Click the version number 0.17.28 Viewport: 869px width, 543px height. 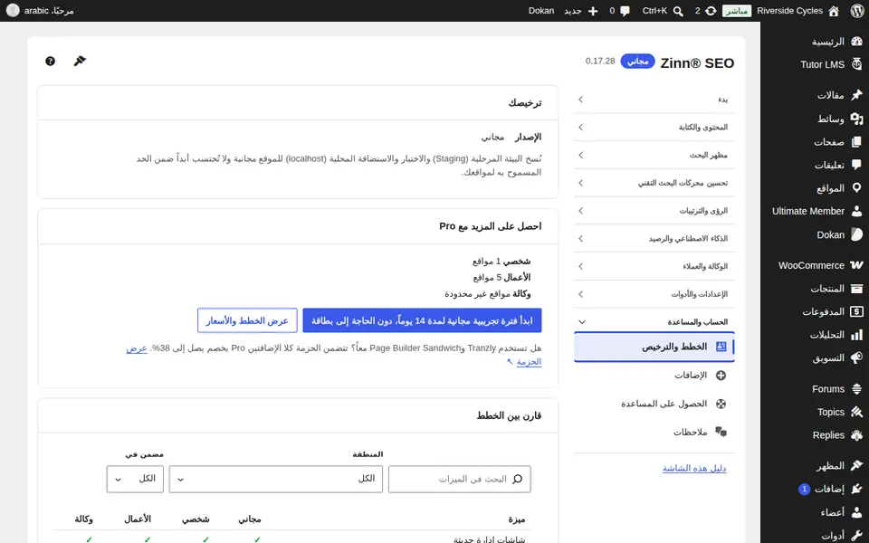(600, 61)
